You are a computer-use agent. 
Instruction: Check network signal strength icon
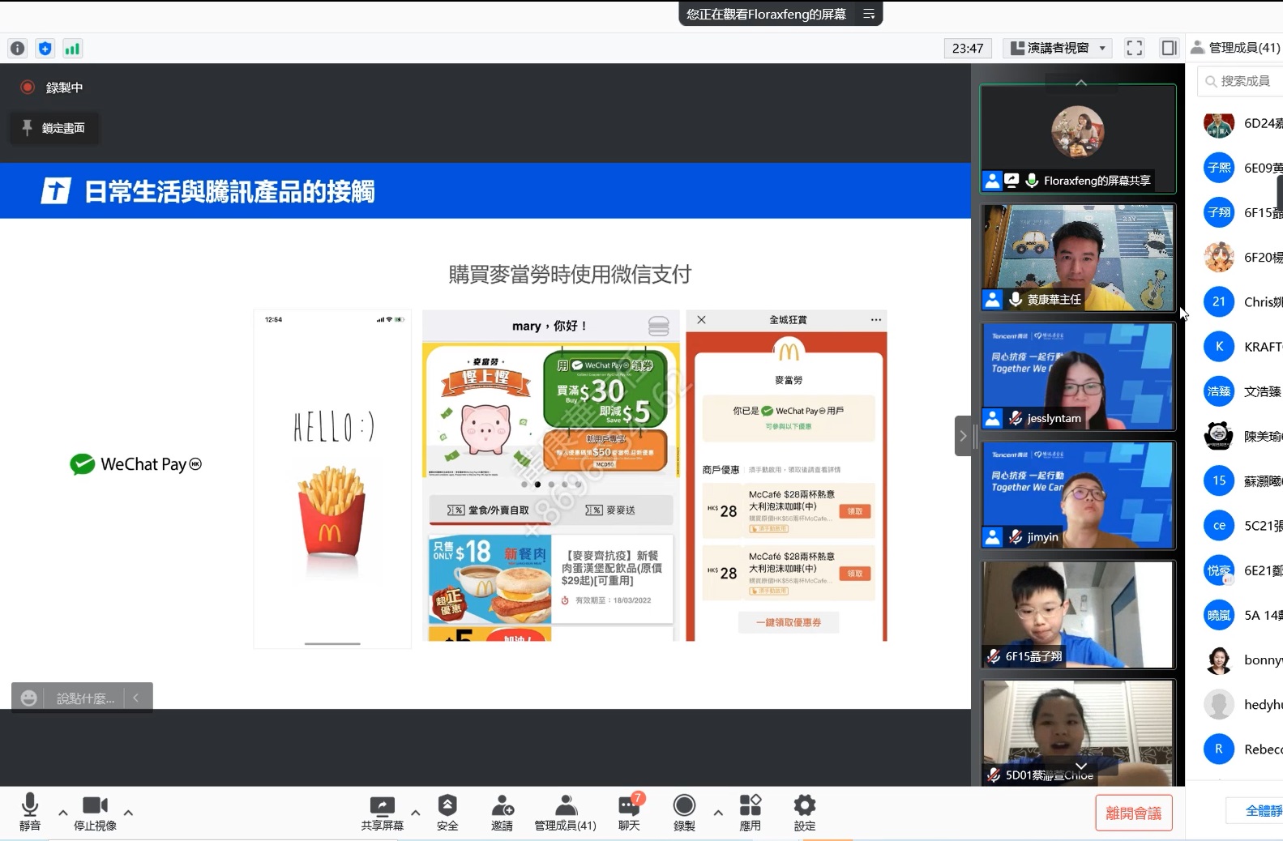[72, 49]
